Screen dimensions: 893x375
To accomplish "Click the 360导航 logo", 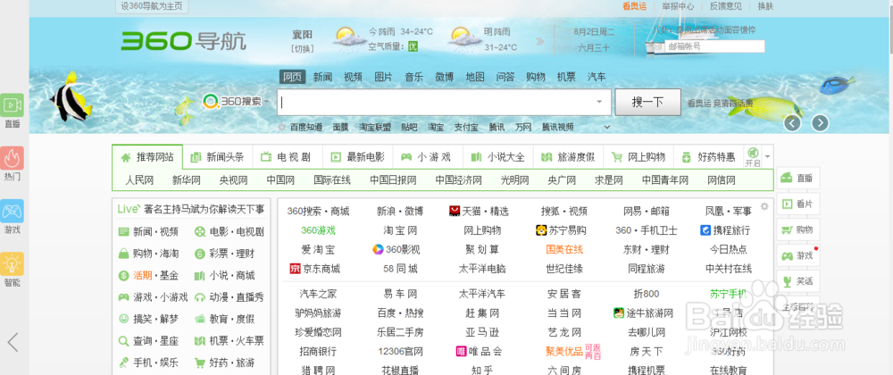I will tap(183, 41).
